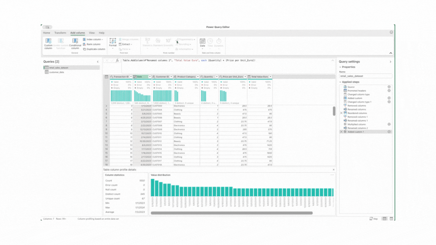
Task: Select the customer_data query
Action: [x=56, y=72]
